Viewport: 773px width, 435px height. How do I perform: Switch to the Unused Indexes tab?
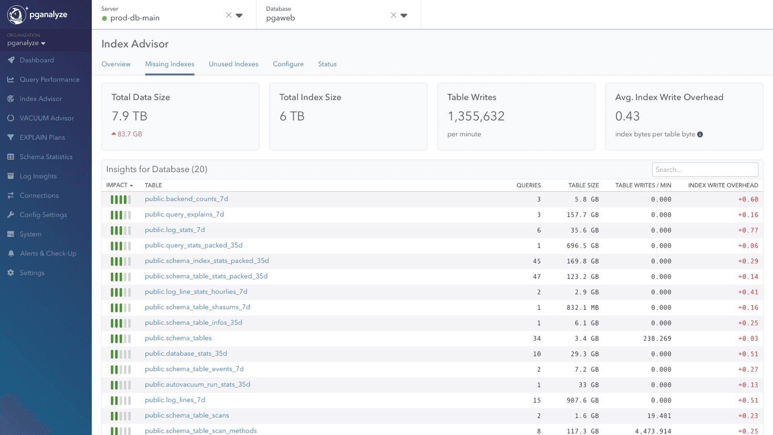pyautogui.click(x=233, y=64)
